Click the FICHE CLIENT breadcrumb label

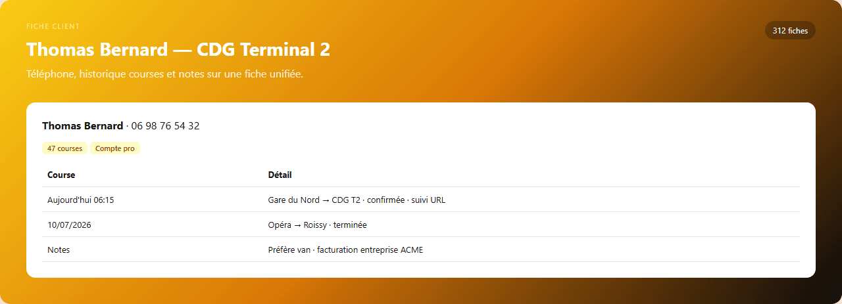53,26
